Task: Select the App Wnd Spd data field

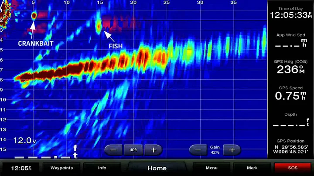Action: click(290, 40)
